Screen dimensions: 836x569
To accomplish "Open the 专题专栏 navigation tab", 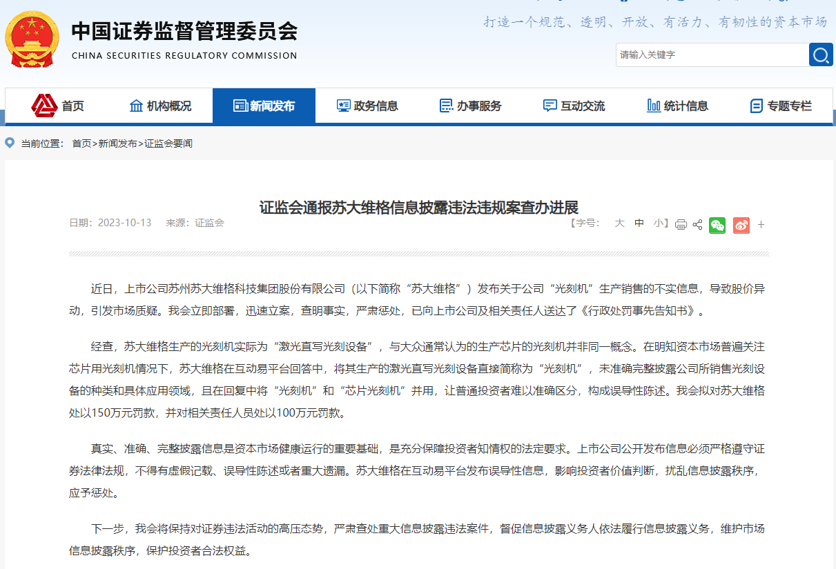I will [781, 106].
